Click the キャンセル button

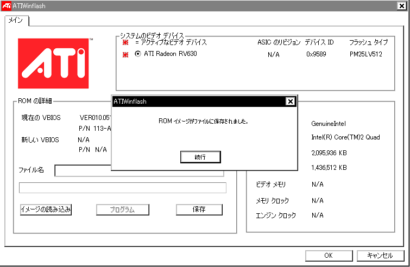[x=380, y=256]
